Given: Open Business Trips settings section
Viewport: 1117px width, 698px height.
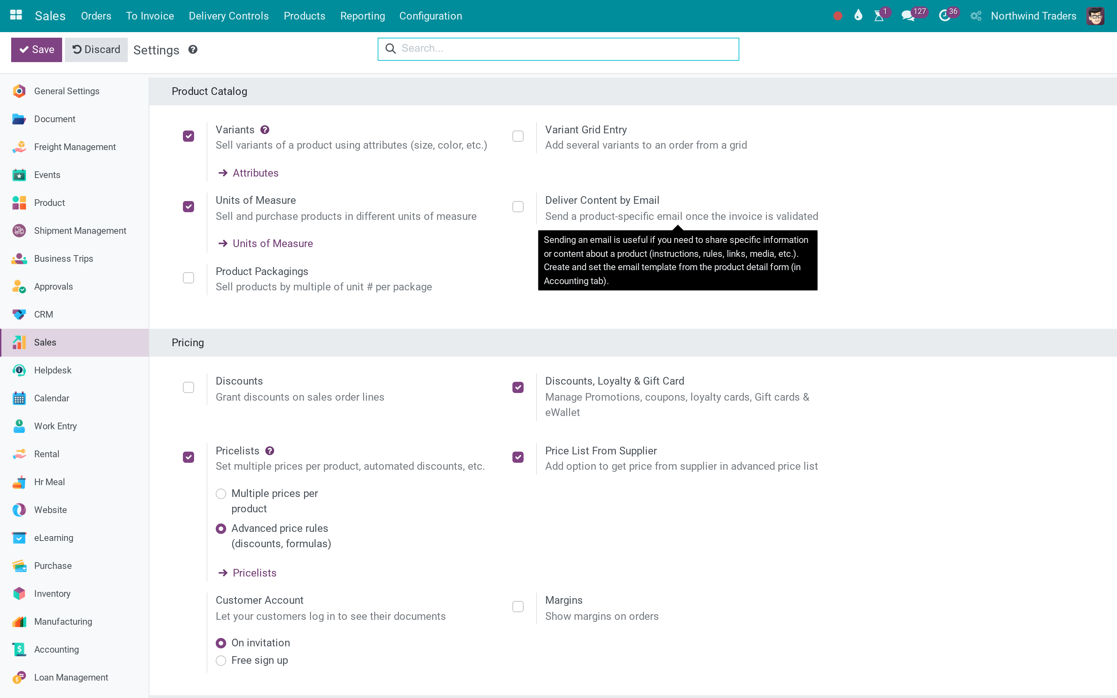Looking at the screenshot, I should click(x=74, y=259).
